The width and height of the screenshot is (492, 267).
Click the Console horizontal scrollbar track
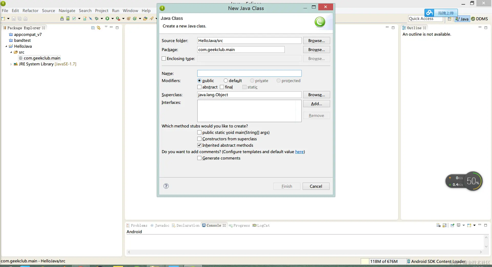(305, 252)
